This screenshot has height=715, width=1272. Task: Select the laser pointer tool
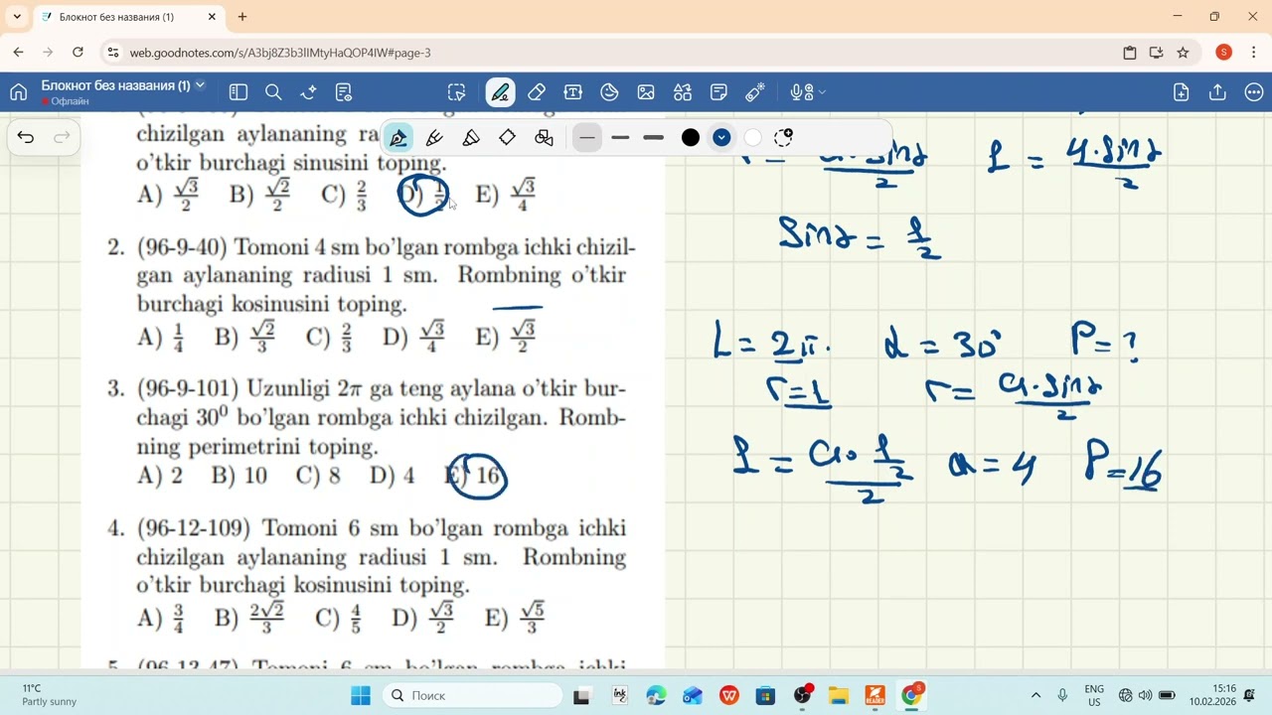pyautogui.click(x=755, y=92)
